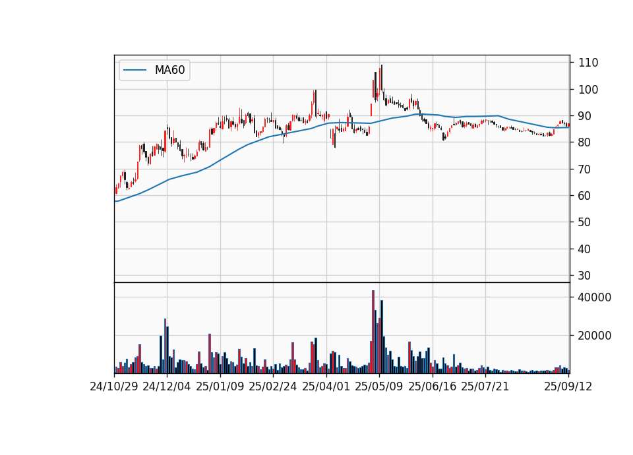Screen dimensions: 633x455
Task: Click the 40 price axis label
Action: [585, 249]
